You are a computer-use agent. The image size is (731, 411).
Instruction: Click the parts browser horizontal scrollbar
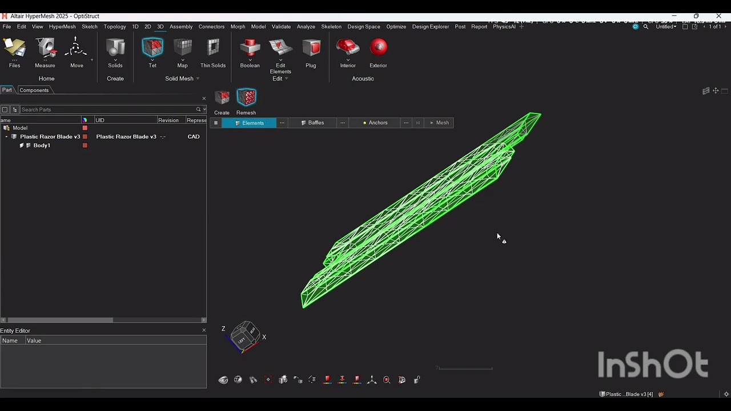coord(60,320)
